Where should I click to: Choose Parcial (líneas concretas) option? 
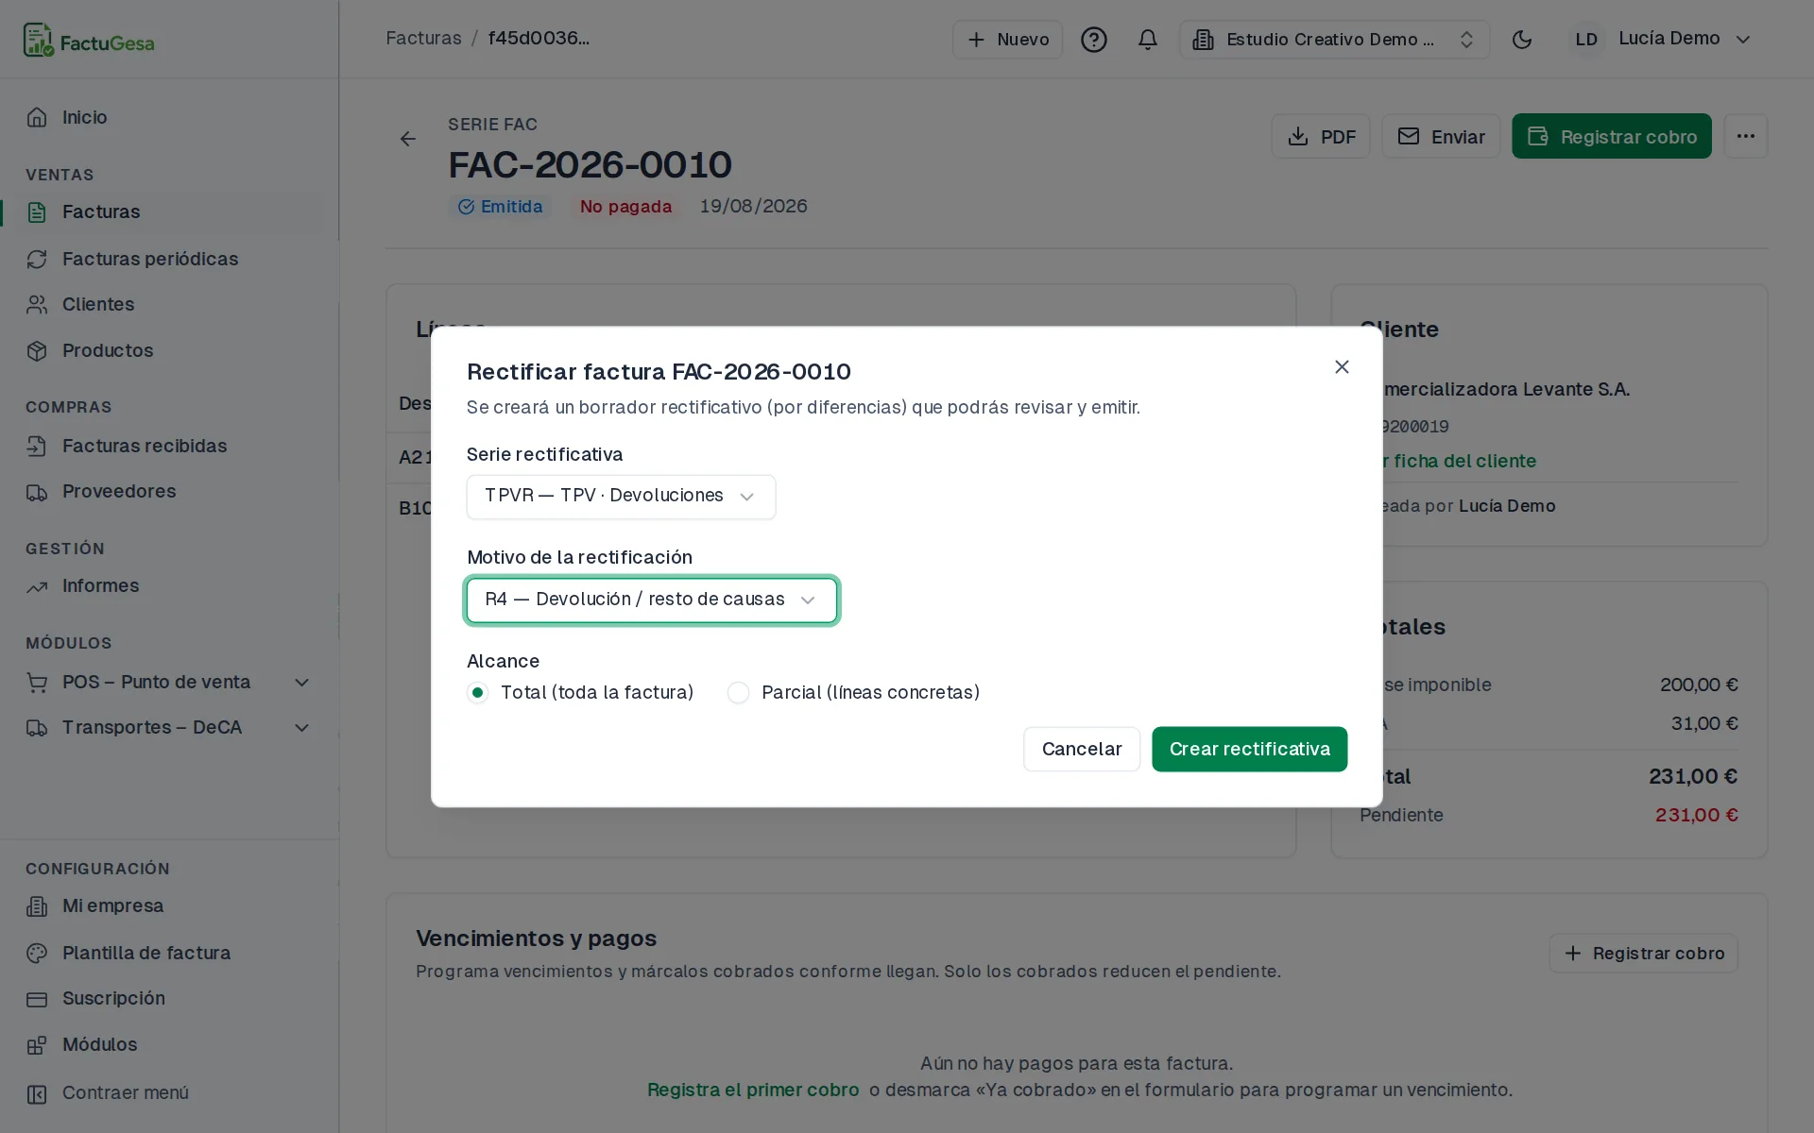[x=853, y=692]
